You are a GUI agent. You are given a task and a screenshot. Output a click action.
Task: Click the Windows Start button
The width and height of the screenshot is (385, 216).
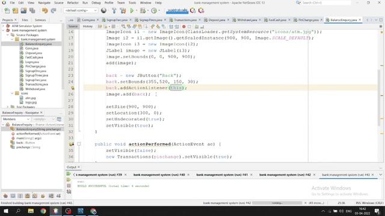click(5, 211)
